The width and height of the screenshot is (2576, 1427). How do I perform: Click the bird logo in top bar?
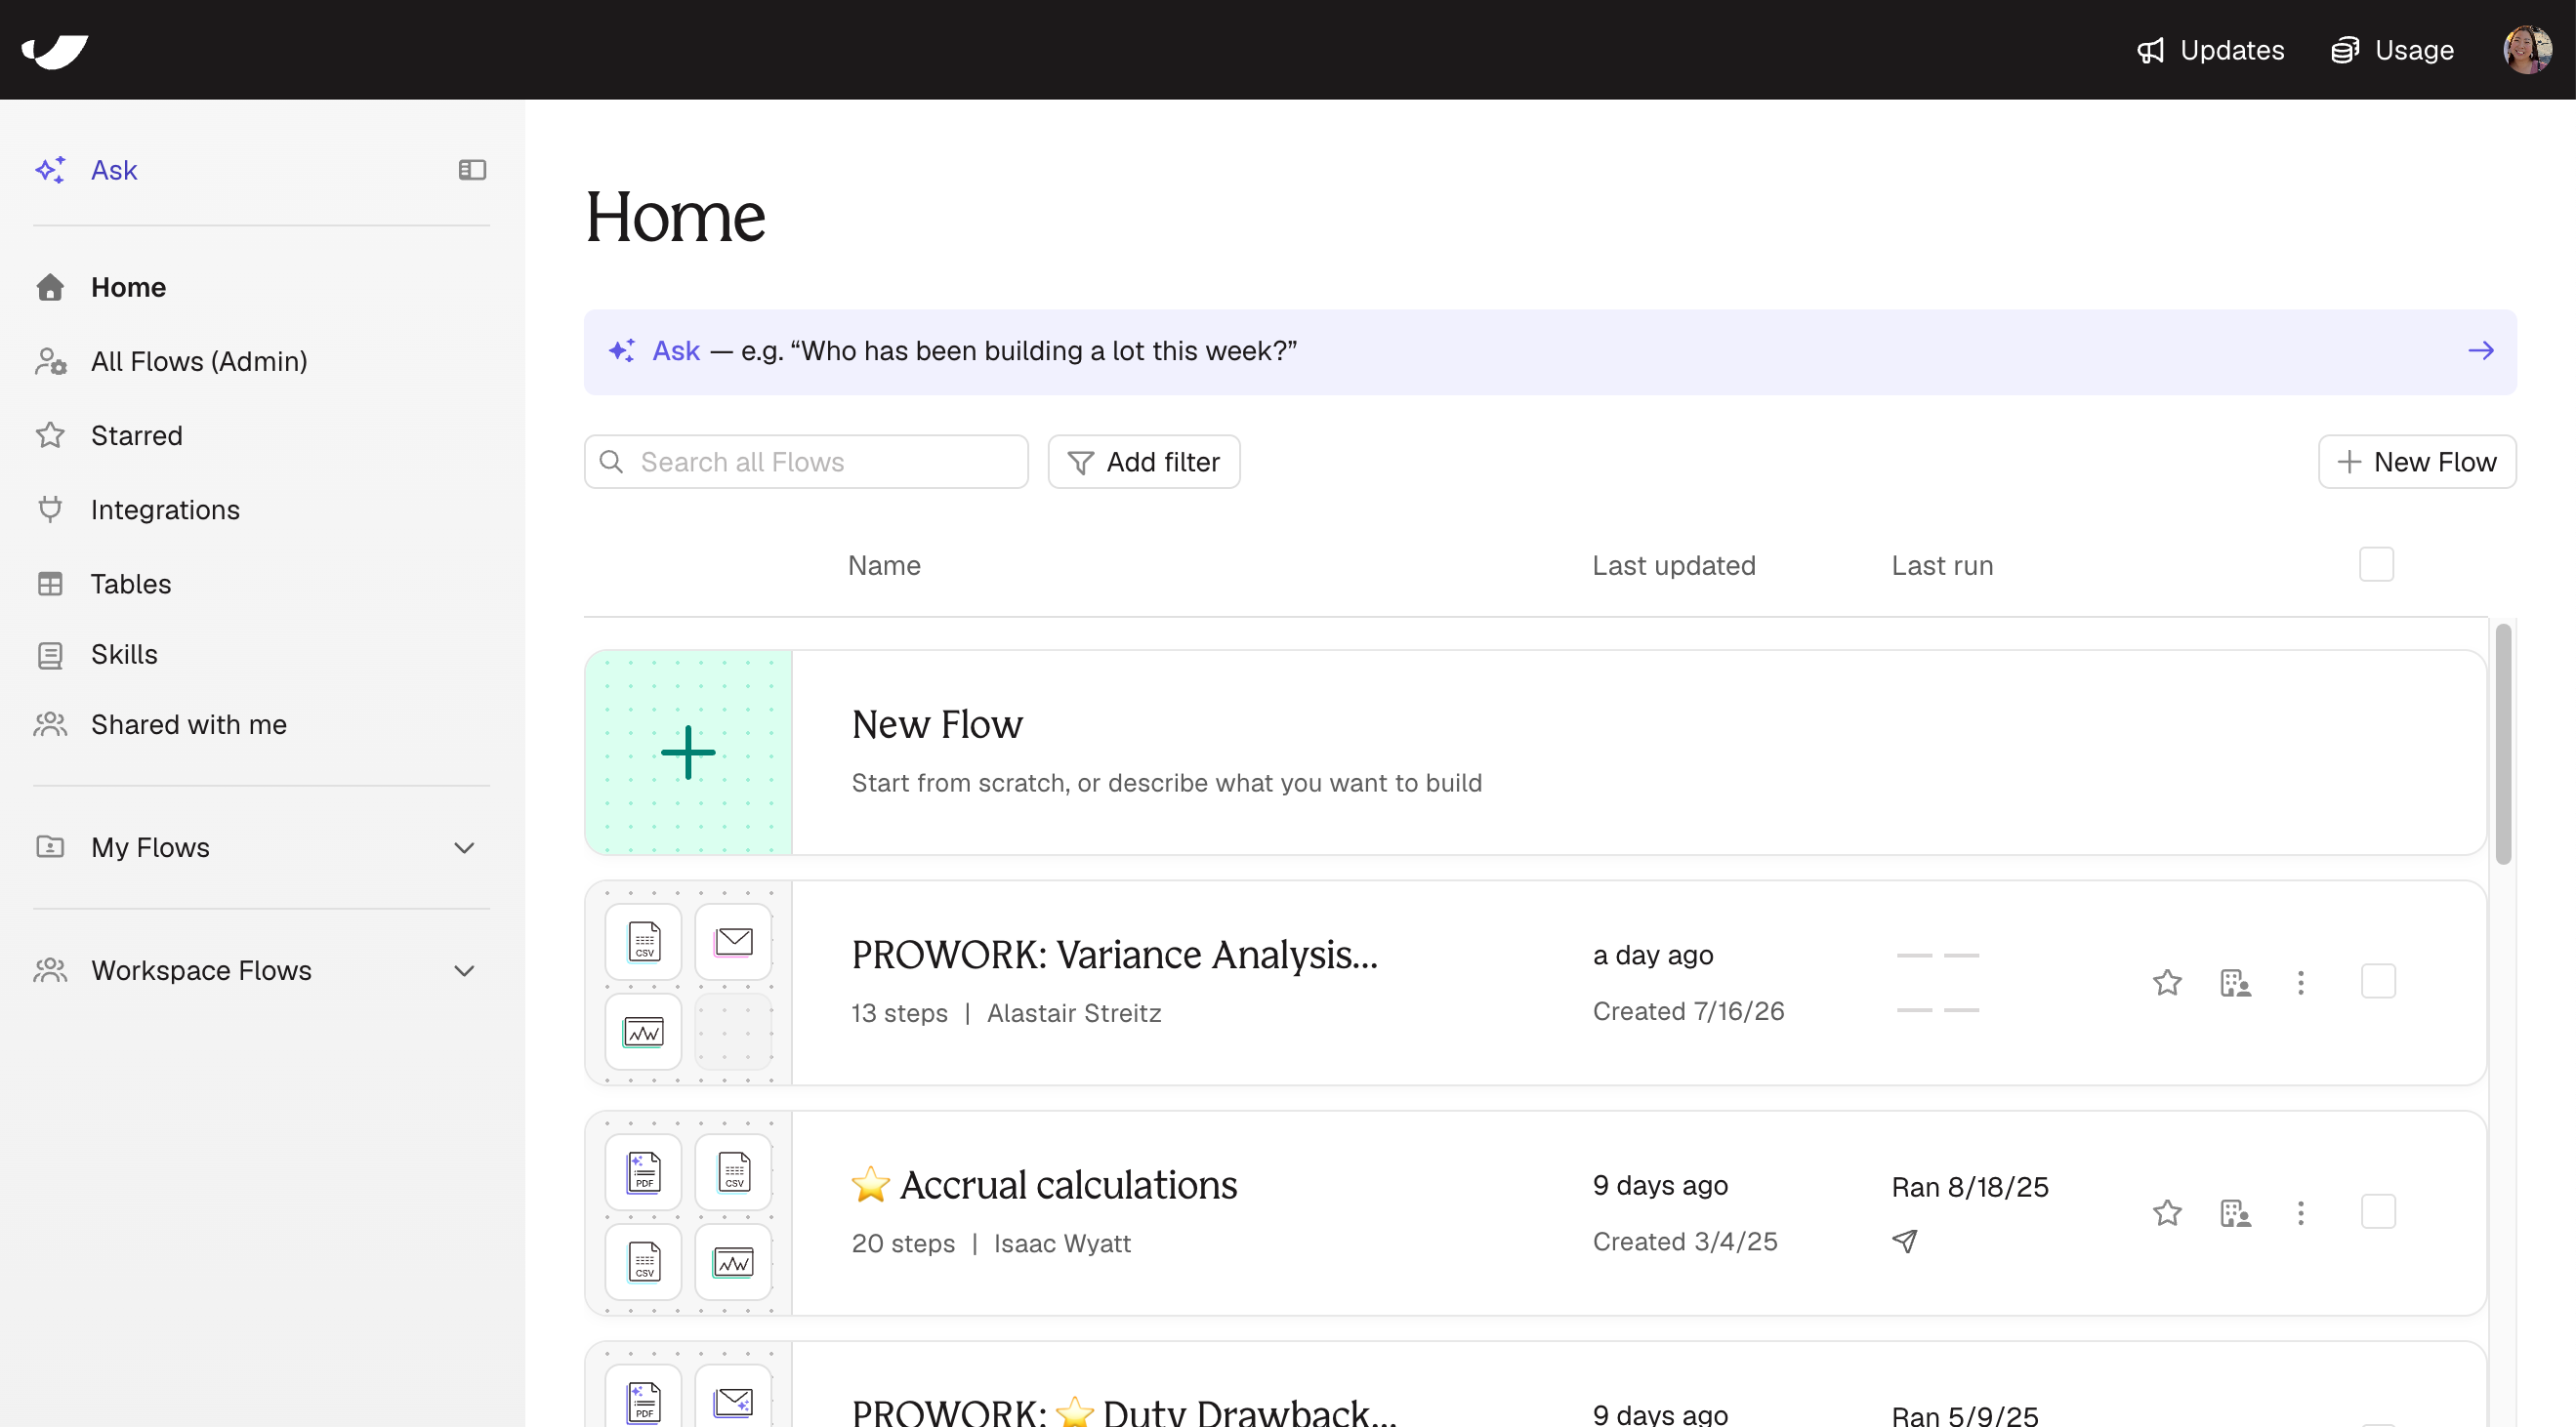coord(55,50)
